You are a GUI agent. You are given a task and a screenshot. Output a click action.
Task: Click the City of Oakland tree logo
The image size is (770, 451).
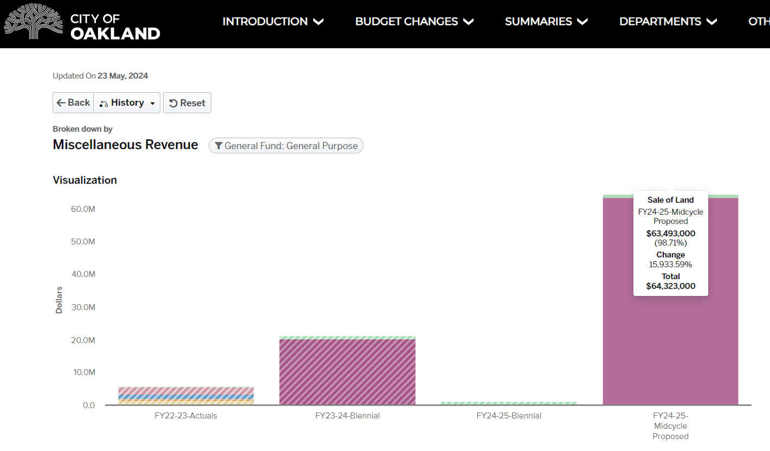coord(33,22)
